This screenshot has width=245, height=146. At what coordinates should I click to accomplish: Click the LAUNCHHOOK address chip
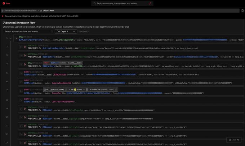(100, 90)
